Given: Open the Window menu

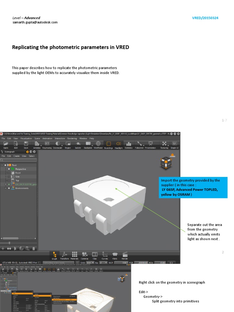Looking at the screenshot, I should click(83, 139).
